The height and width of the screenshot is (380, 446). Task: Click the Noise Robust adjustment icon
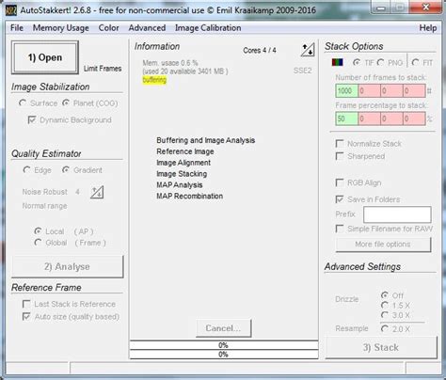(97, 192)
